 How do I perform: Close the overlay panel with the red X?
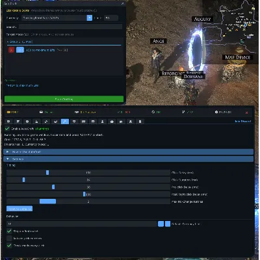point(246,112)
